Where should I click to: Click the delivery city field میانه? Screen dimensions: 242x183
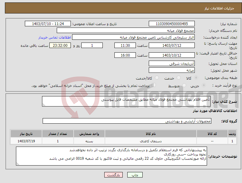click(172, 70)
